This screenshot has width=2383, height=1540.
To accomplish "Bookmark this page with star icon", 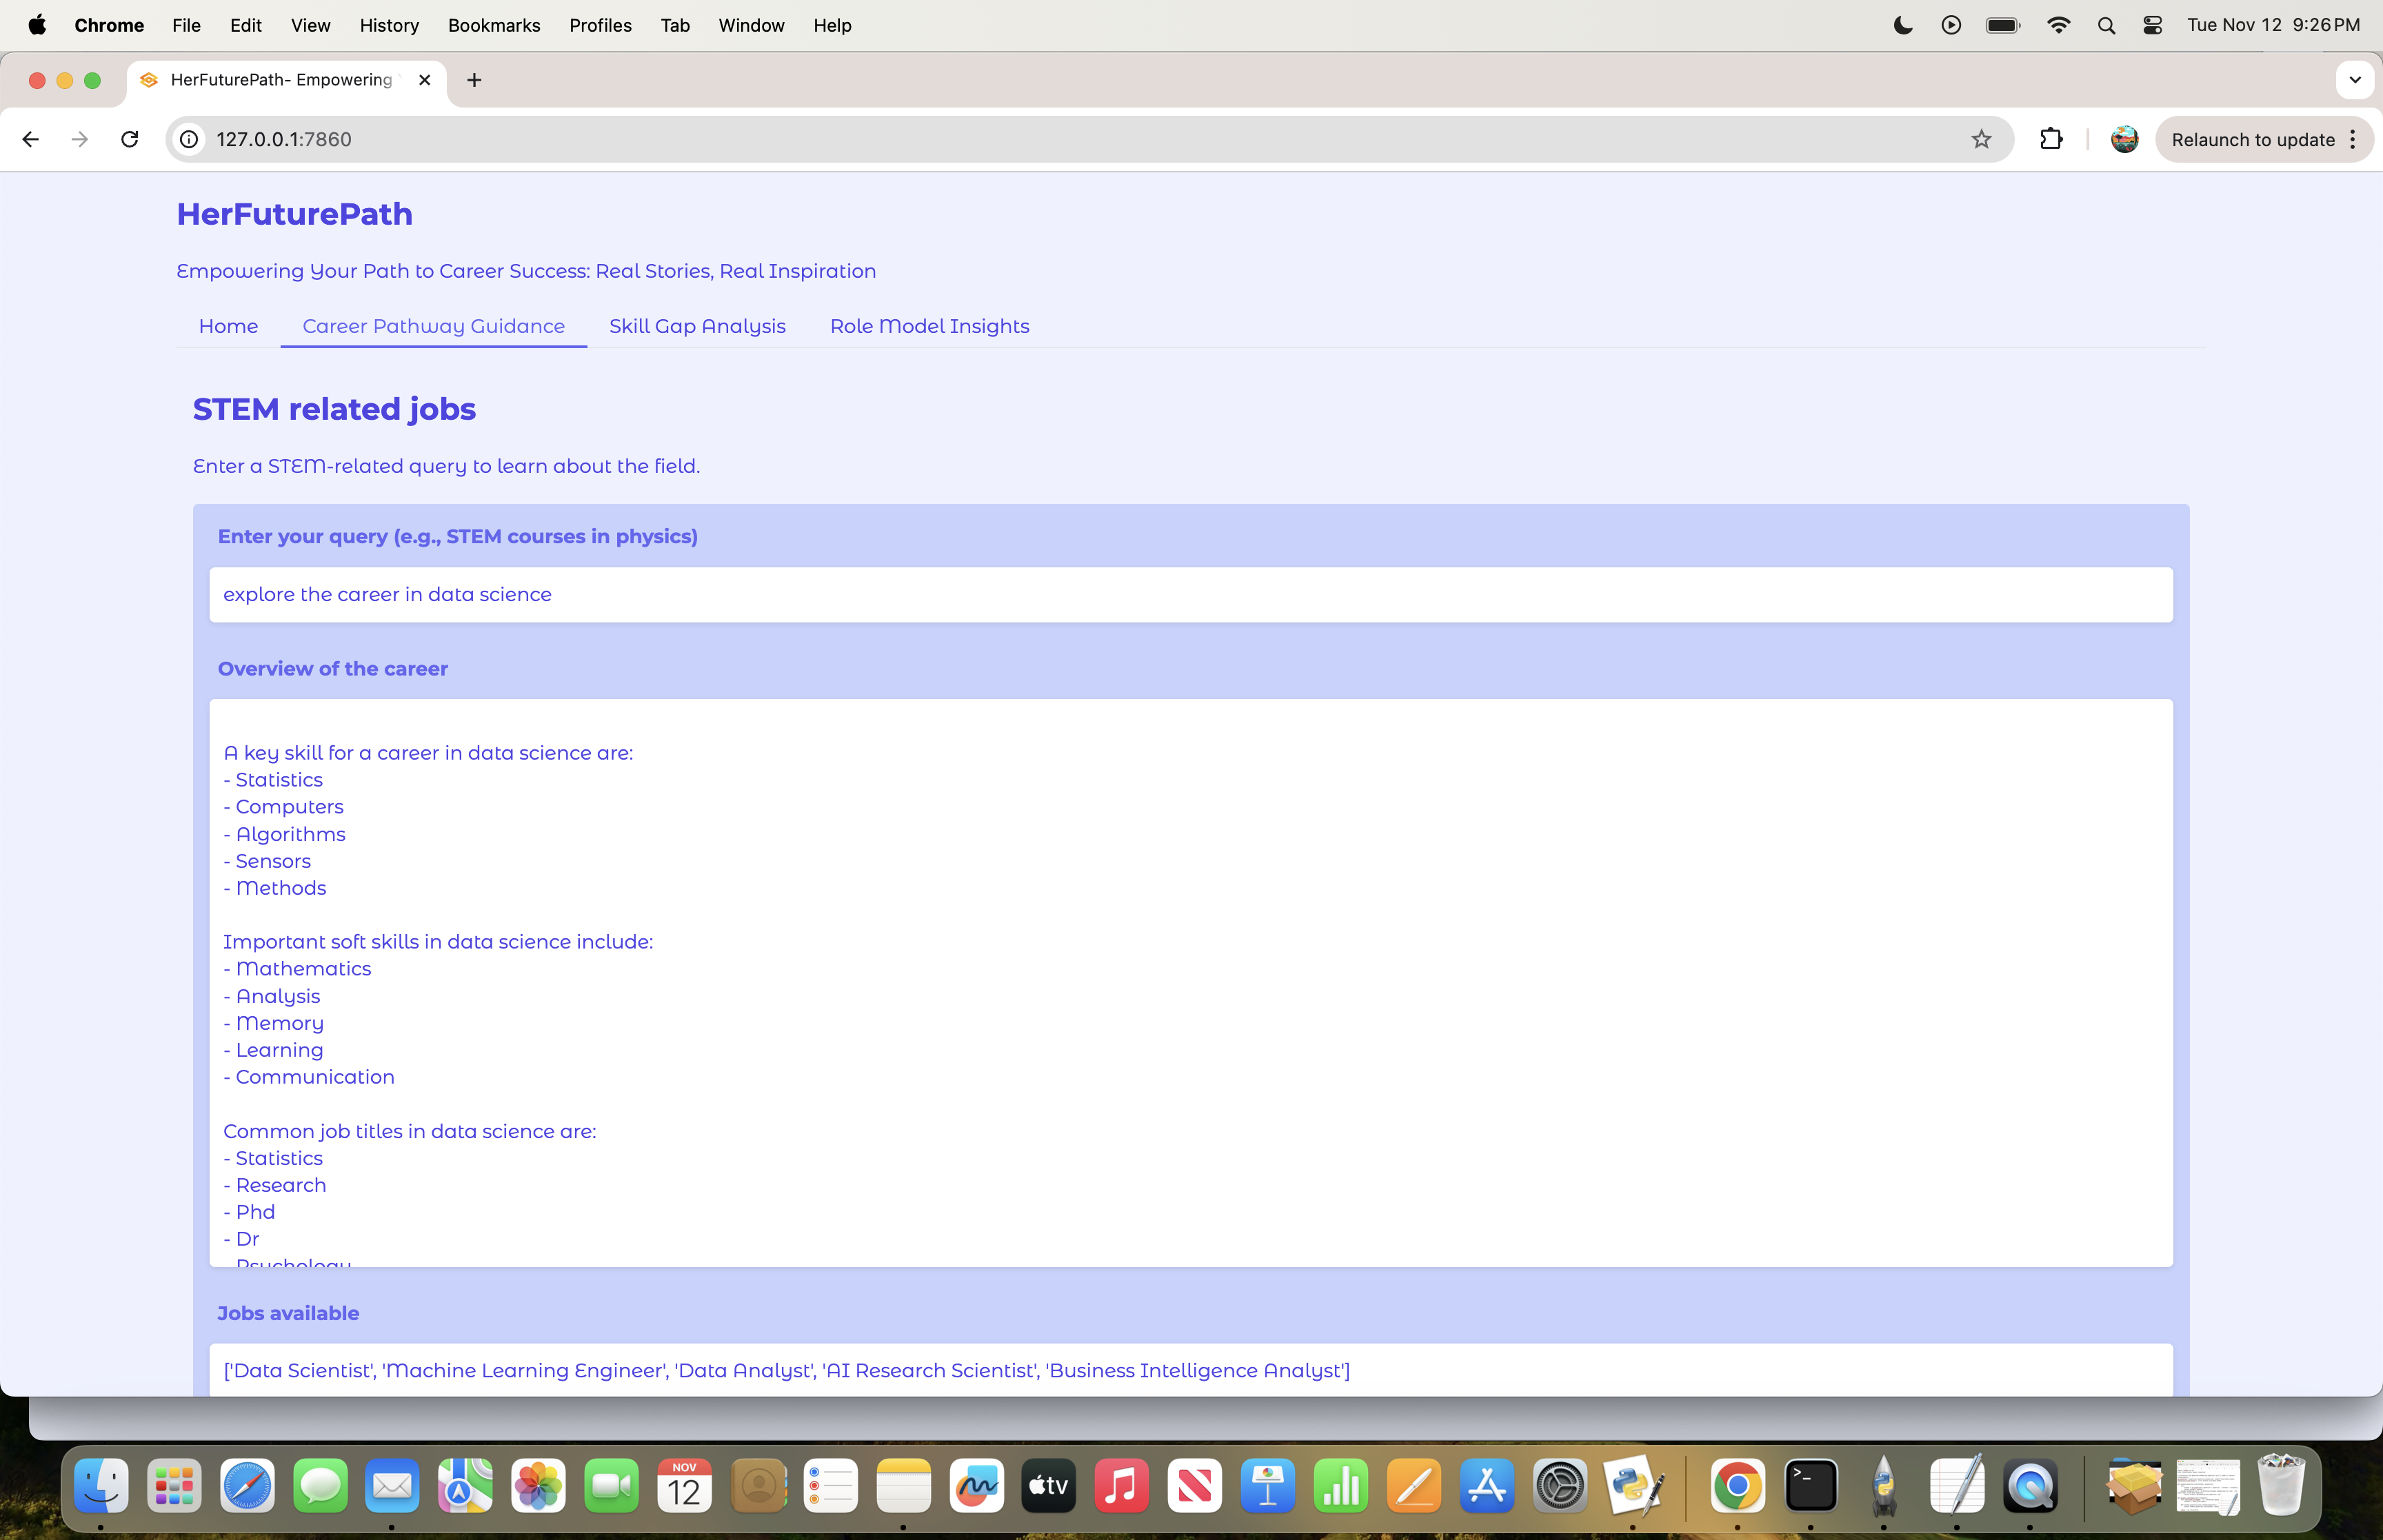I will [1981, 139].
